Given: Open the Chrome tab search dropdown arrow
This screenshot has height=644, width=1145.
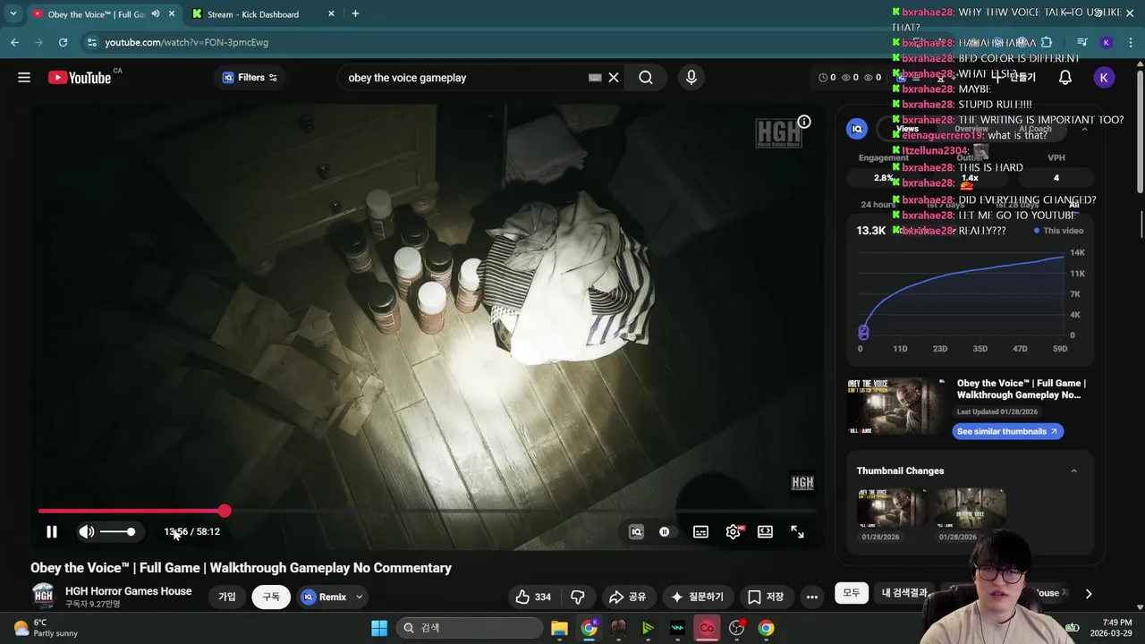Looking at the screenshot, I should (13, 14).
